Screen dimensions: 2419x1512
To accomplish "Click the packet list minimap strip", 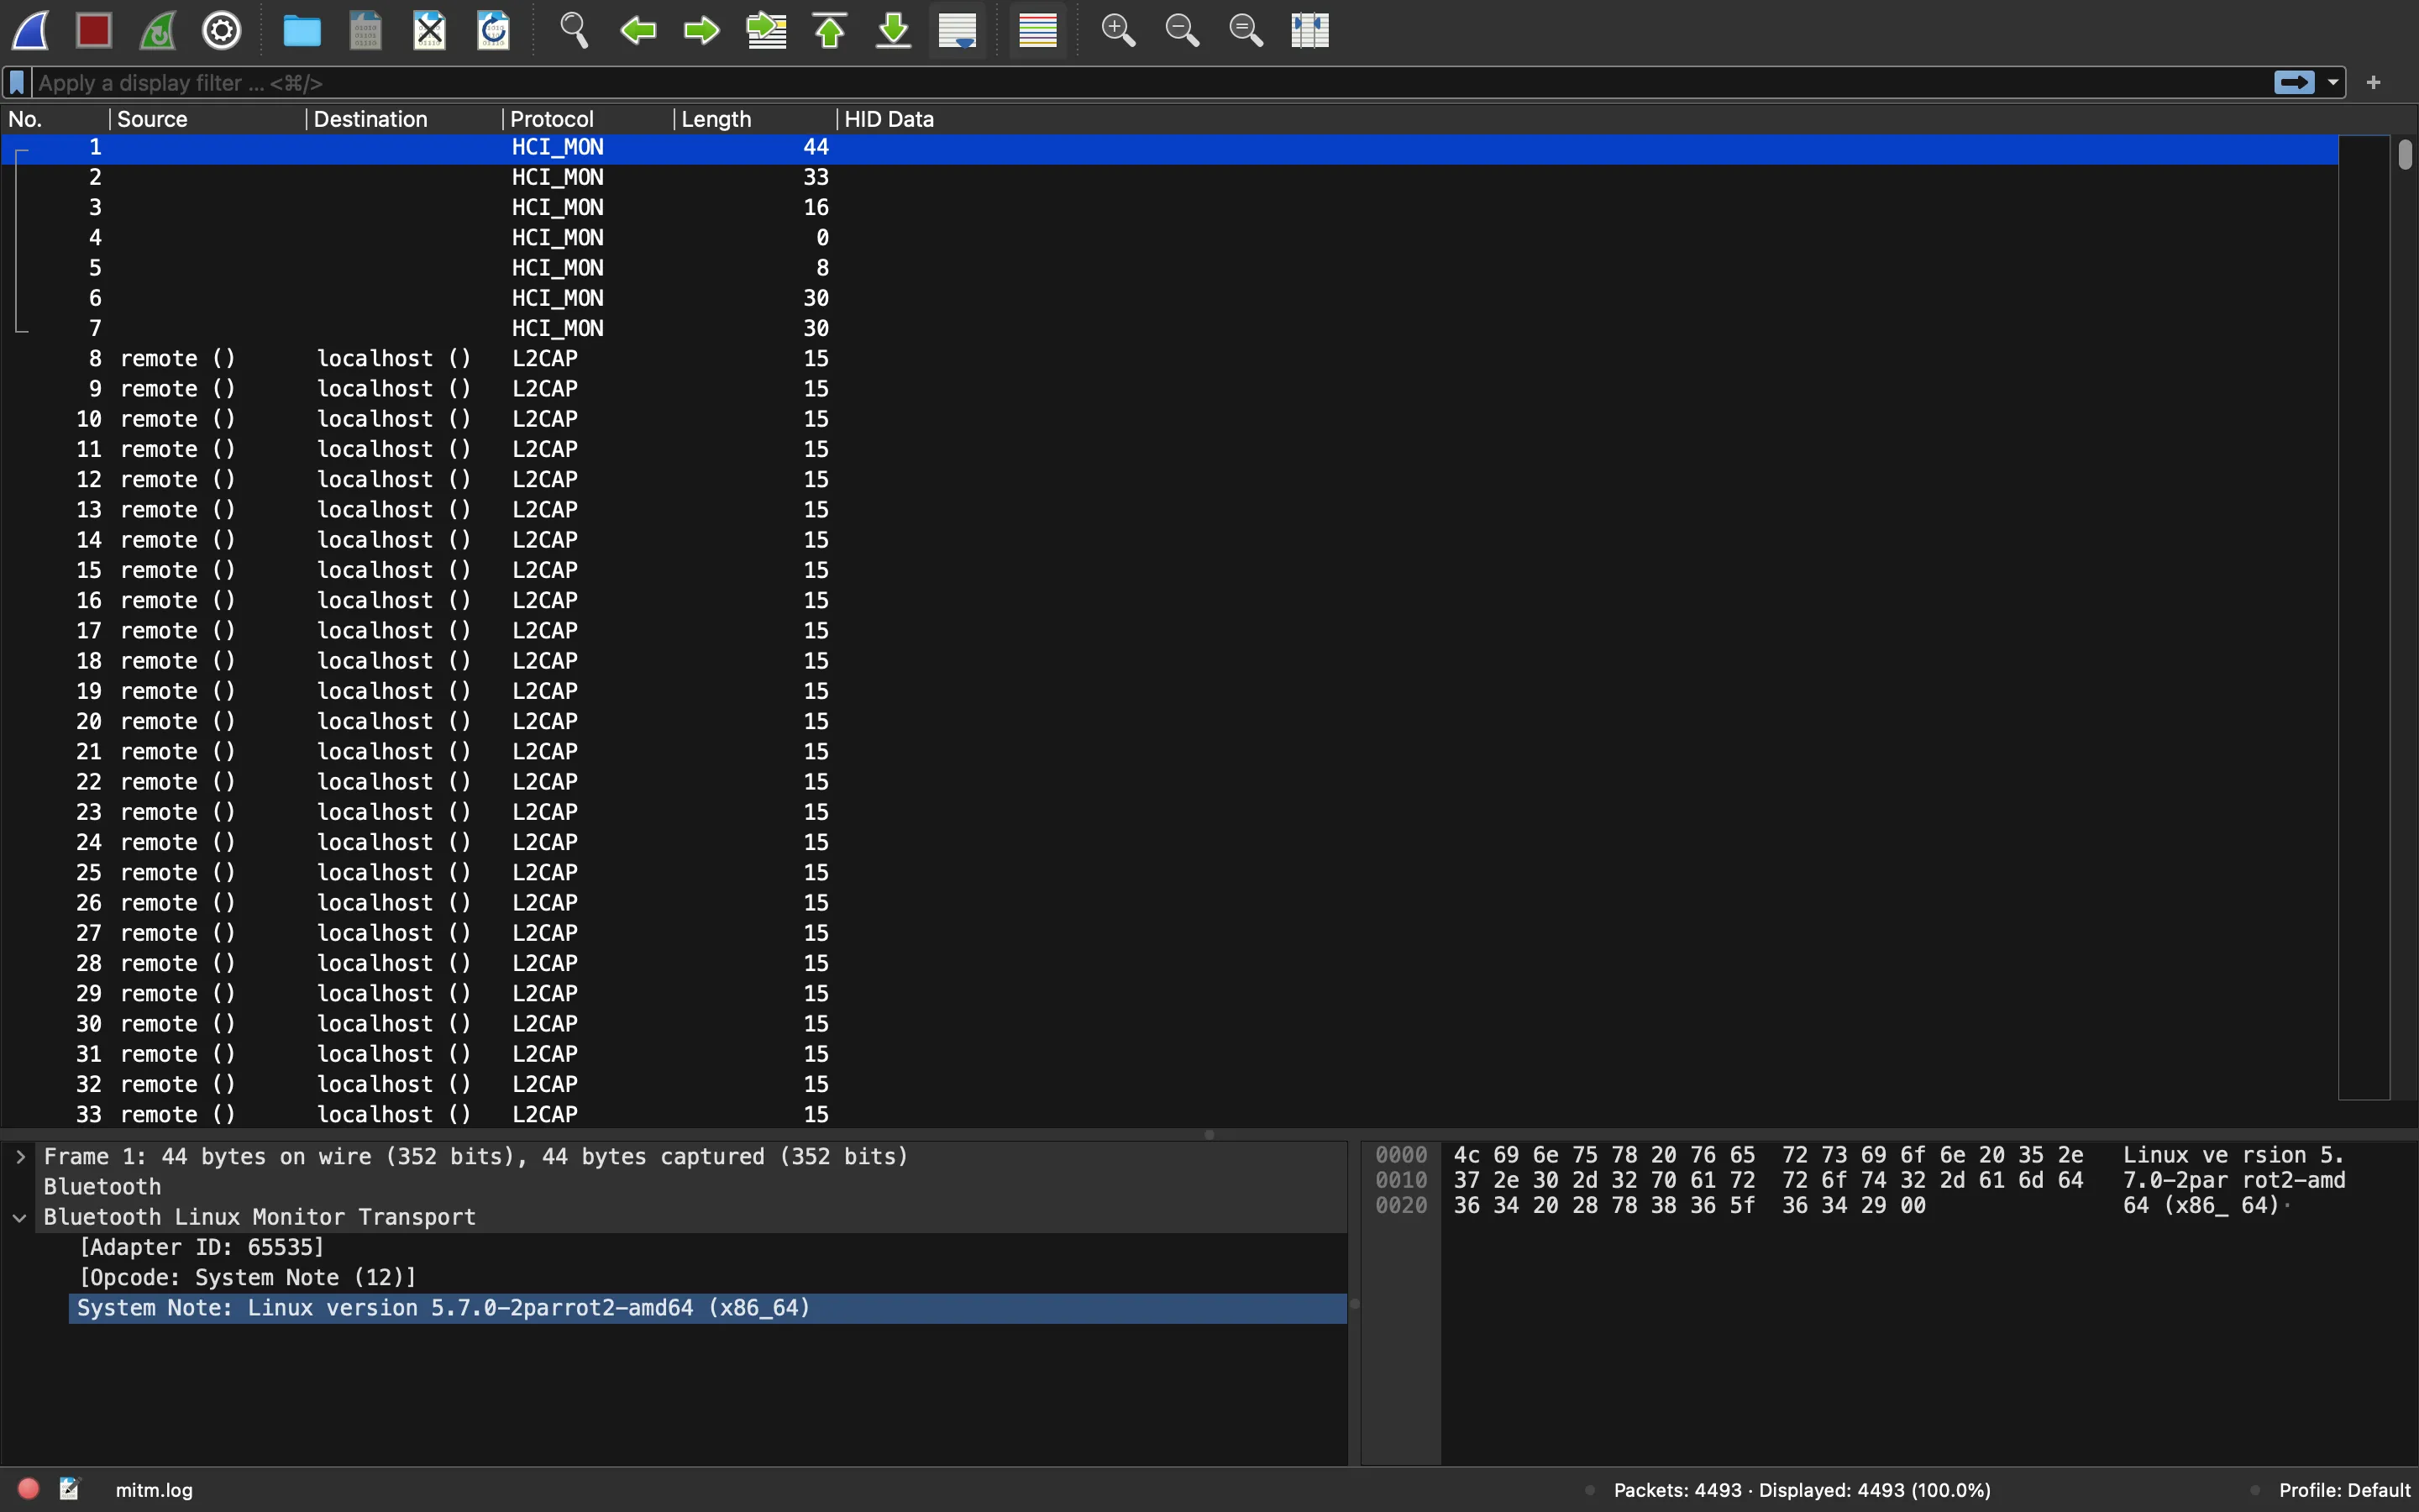I will click(x=2364, y=617).
